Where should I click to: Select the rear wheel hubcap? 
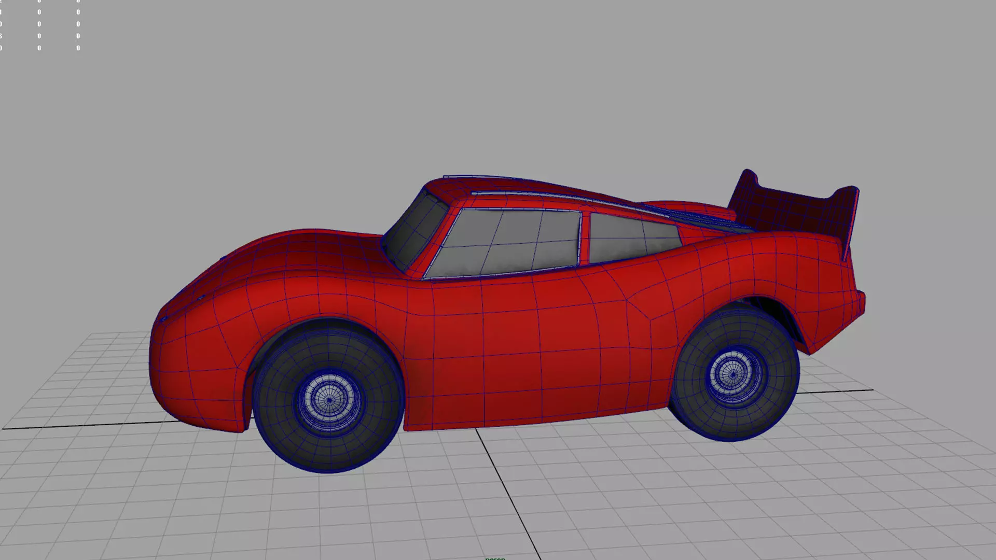[734, 373]
